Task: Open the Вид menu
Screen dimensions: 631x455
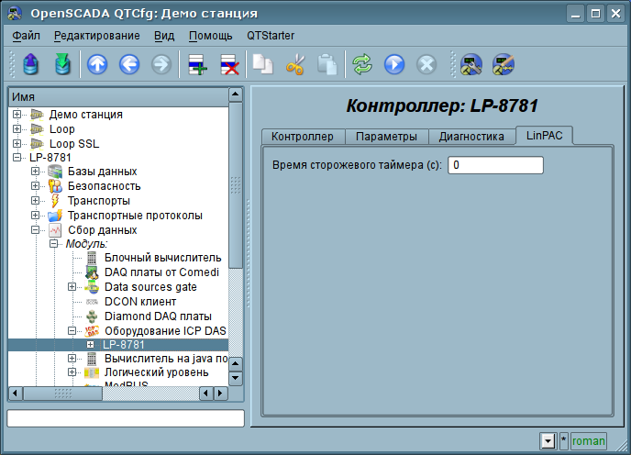Action: tap(164, 36)
